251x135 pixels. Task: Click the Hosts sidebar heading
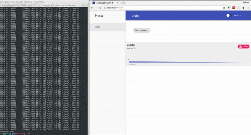tap(99, 15)
